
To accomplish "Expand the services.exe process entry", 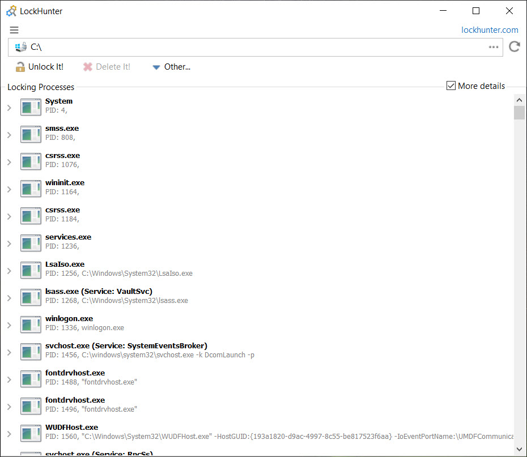I will (10, 244).
